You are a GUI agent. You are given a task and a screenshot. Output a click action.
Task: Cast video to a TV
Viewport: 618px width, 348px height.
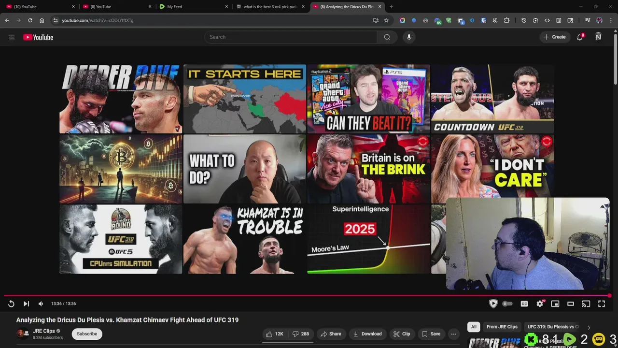[586, 304]
